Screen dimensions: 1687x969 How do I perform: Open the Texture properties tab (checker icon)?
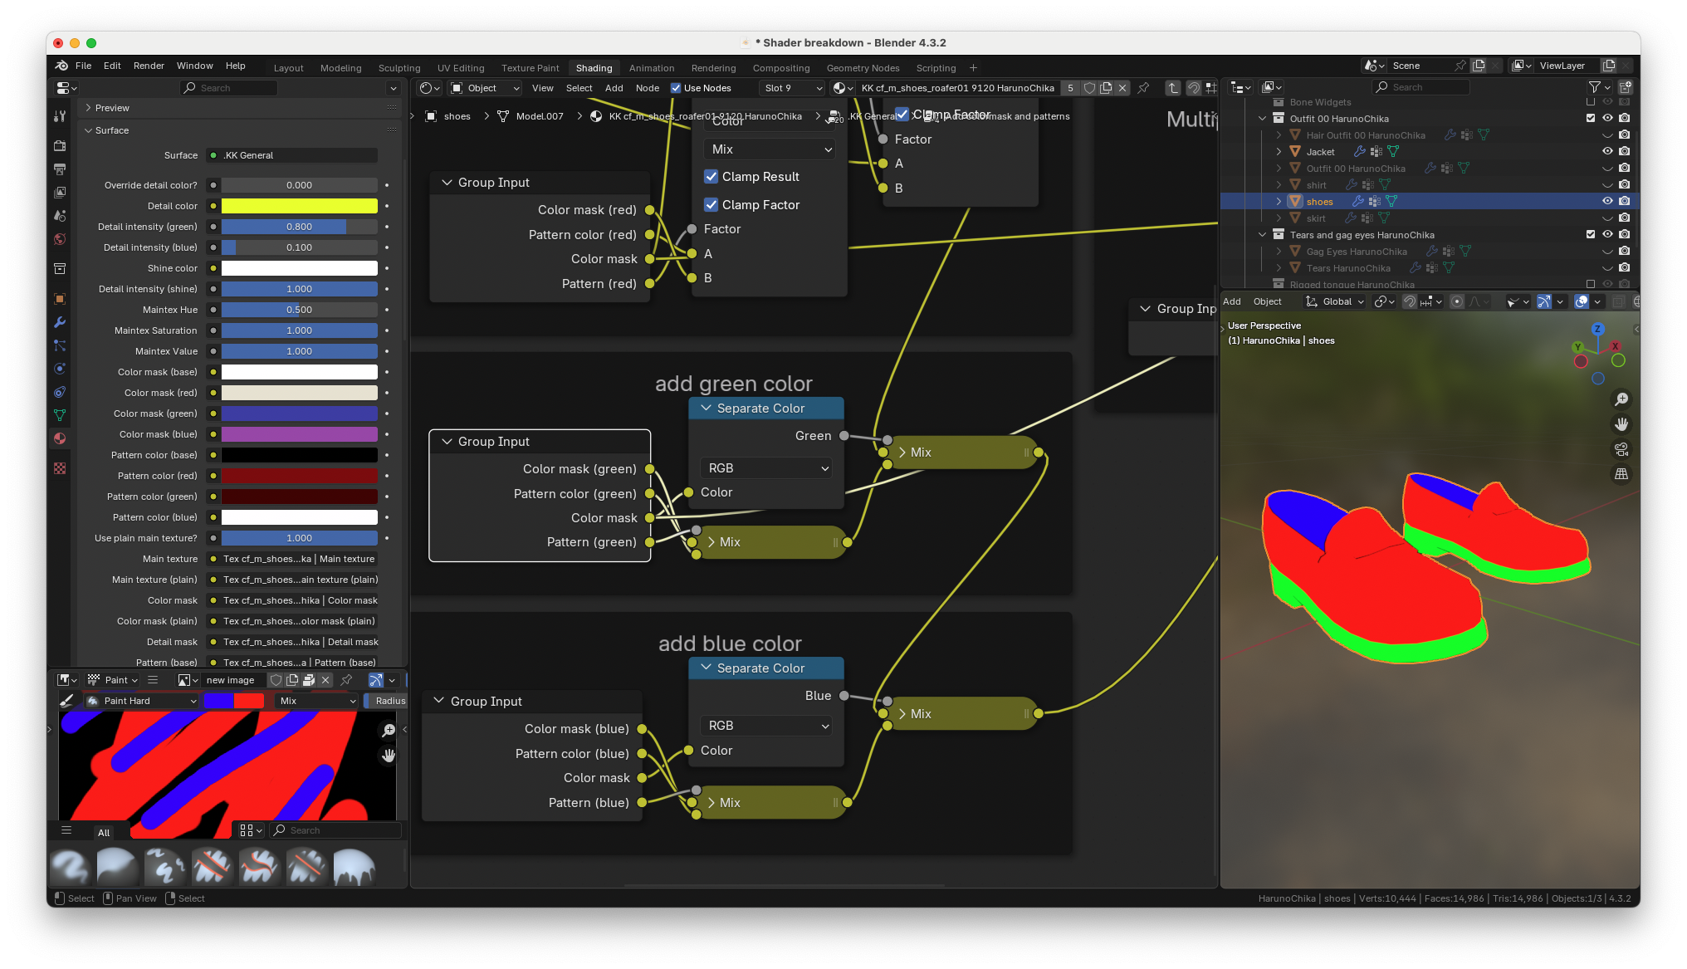pos(60,468)
